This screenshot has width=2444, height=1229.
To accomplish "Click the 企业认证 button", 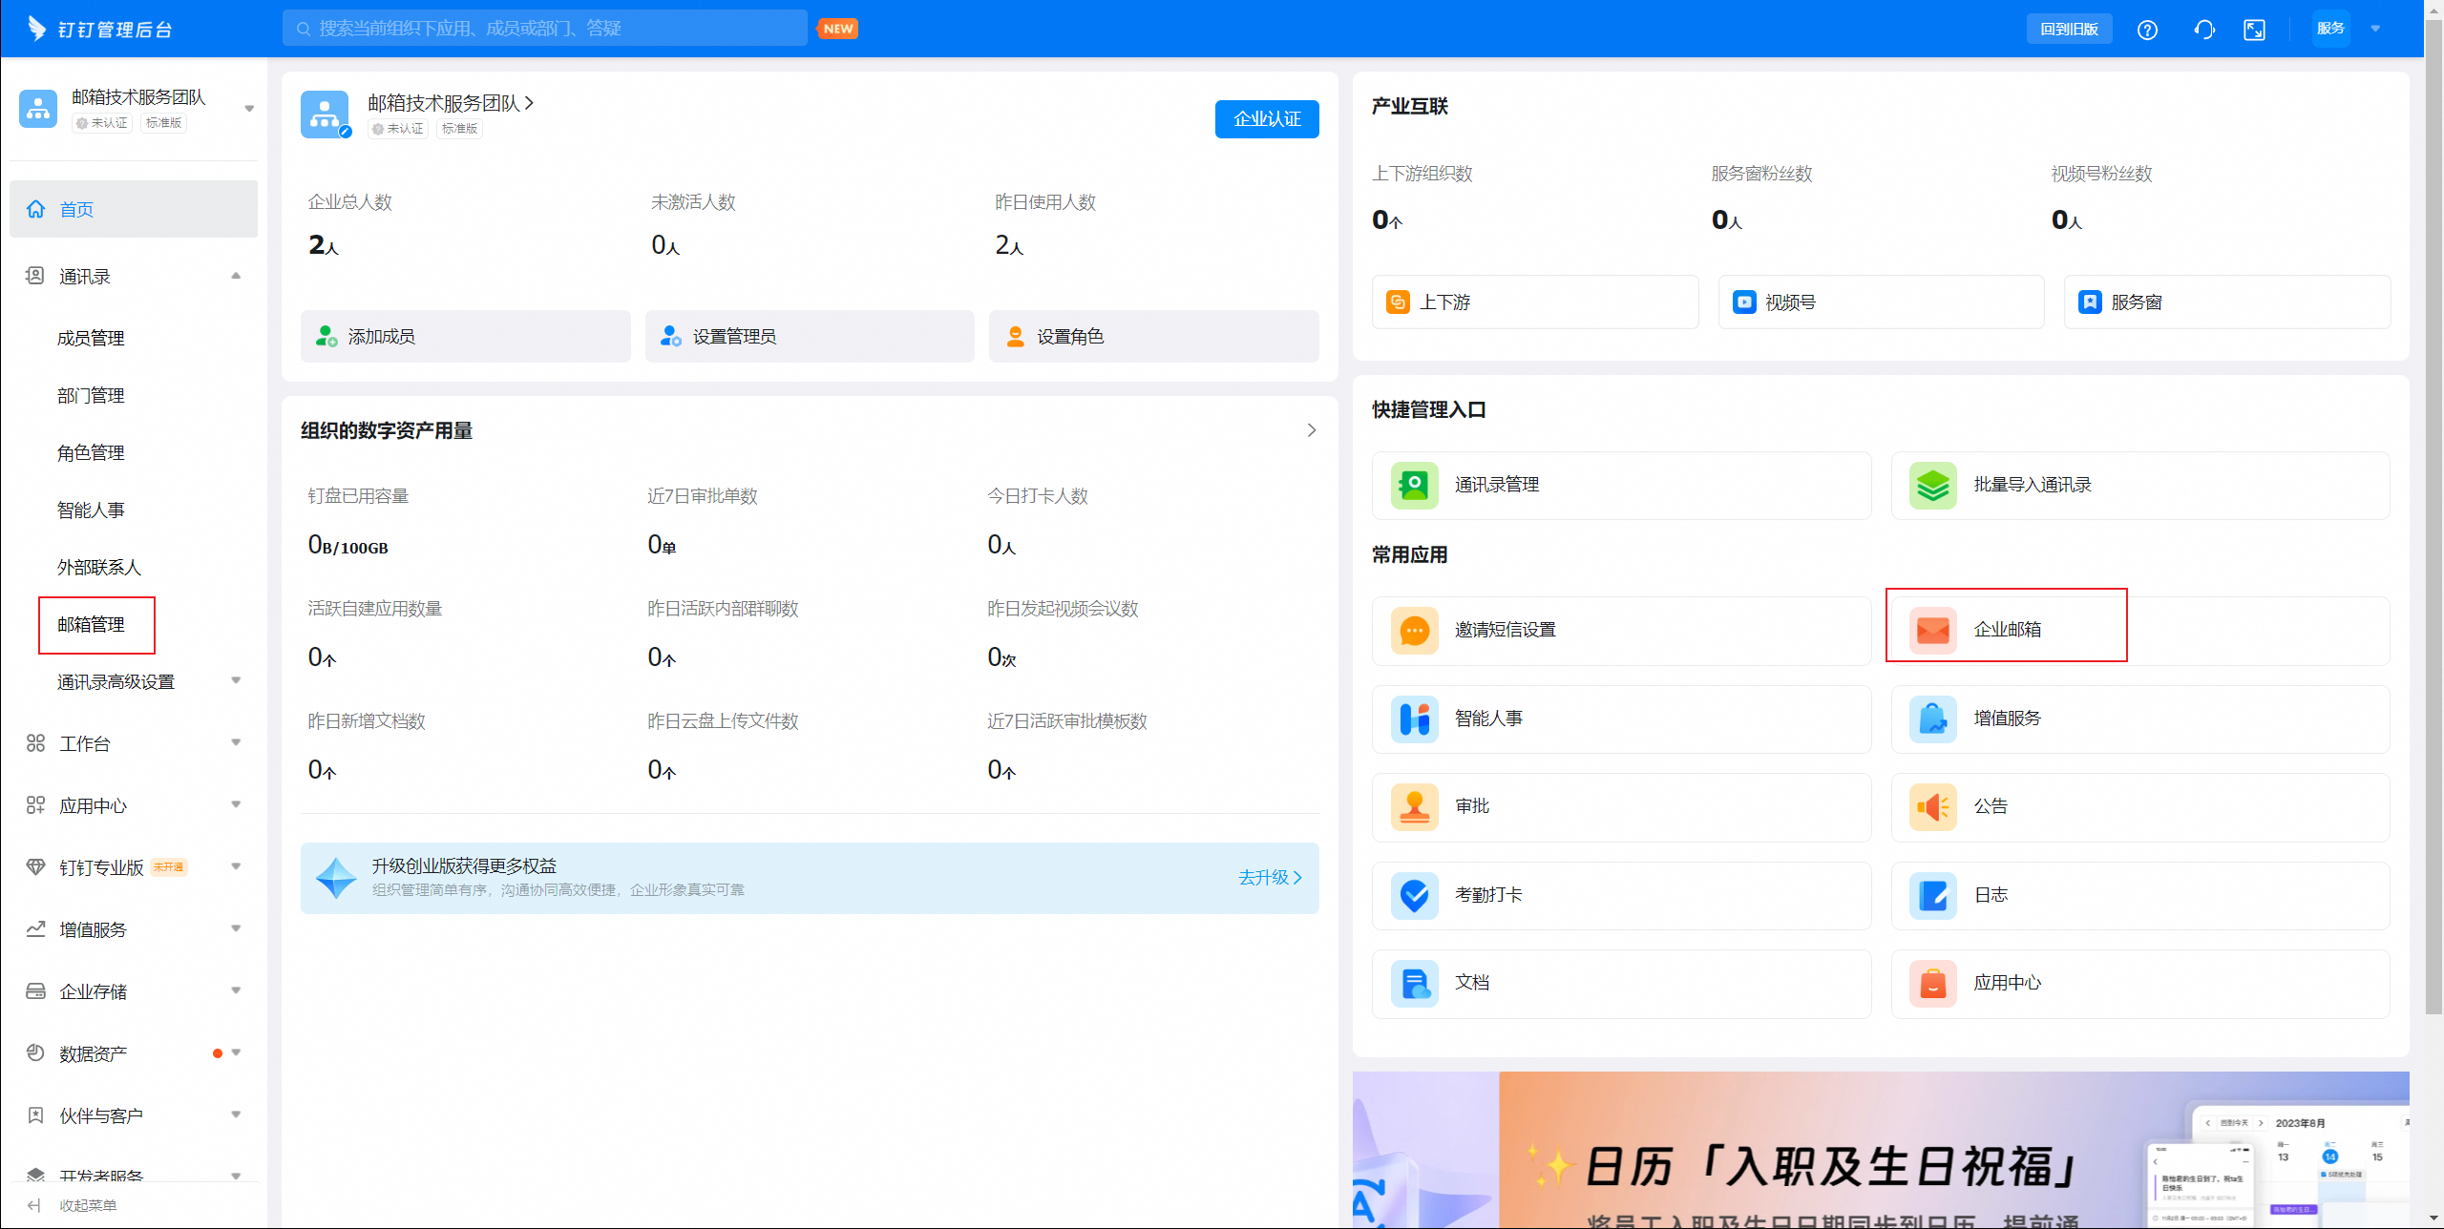I will tap(1266, 118).
